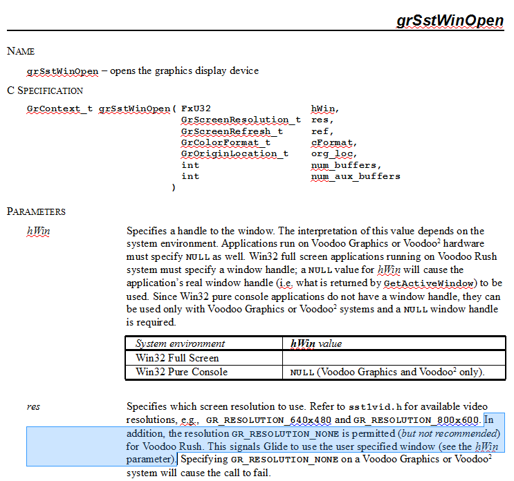Click the FxU32 parameter type
The image size is (514, 481).
tap(196, 109)
